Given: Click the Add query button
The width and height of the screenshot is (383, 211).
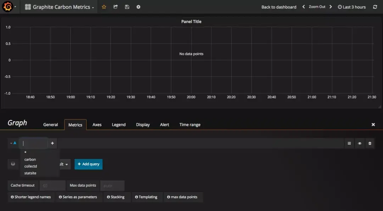Looking at the screenshot, I should (x=88, y=164).
